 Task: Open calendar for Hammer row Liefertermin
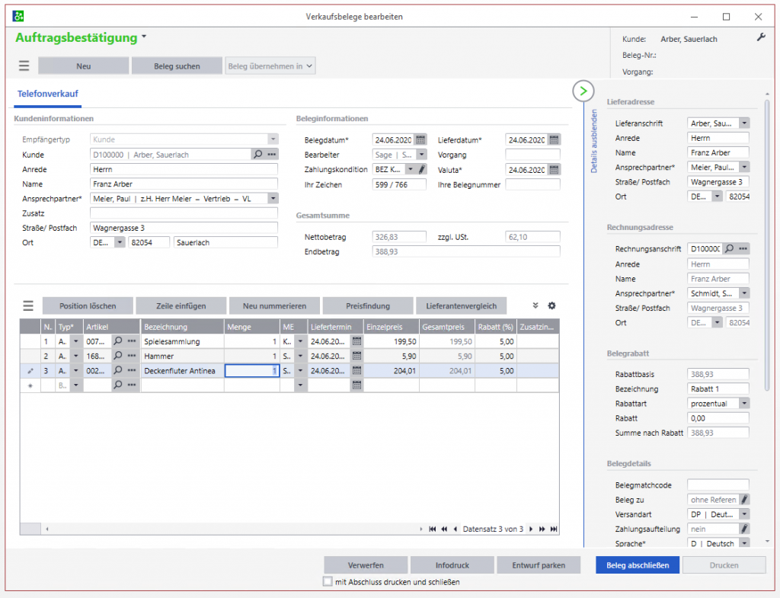click(x=356, y=356)
